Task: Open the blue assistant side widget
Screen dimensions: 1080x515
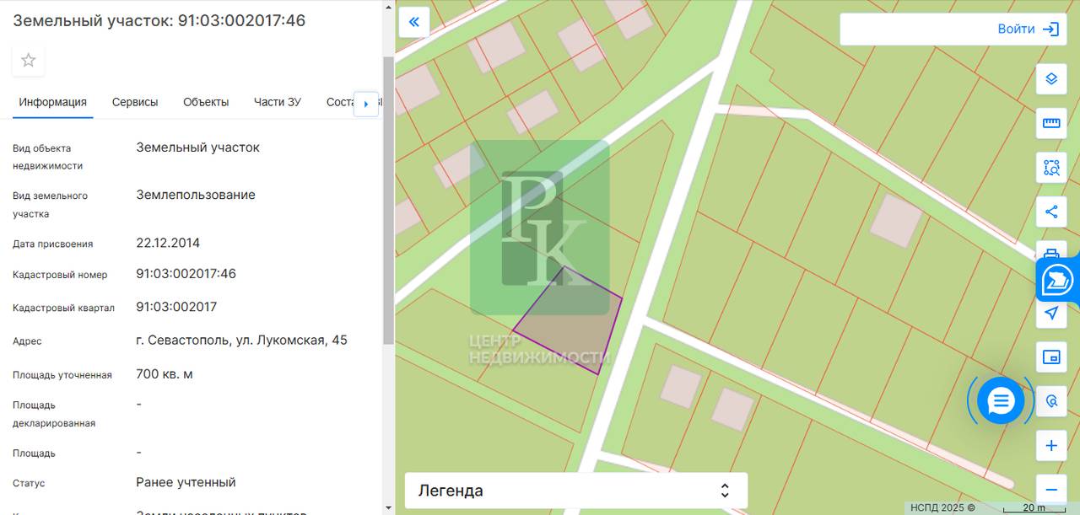Action: click(1058, 279)
